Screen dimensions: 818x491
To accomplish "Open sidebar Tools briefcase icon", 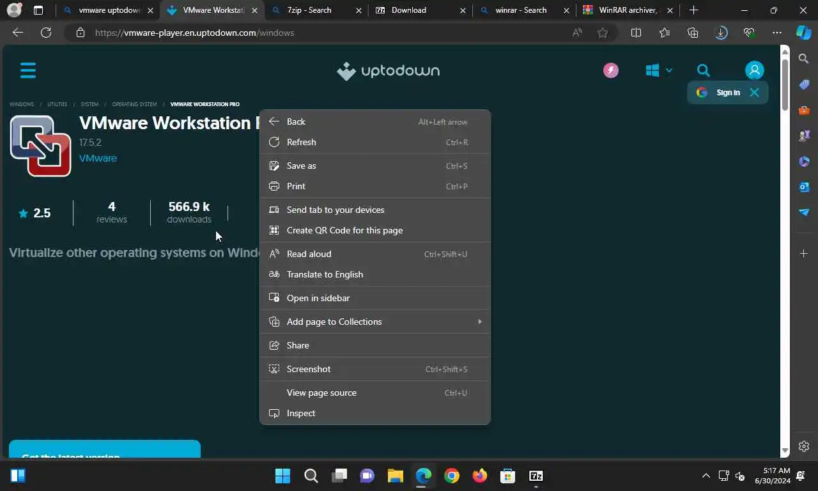I will pos(804,110).
